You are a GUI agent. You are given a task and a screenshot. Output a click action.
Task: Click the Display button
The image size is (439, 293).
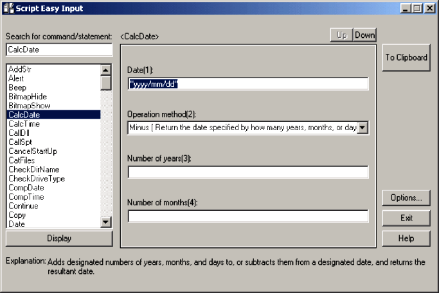59,239
